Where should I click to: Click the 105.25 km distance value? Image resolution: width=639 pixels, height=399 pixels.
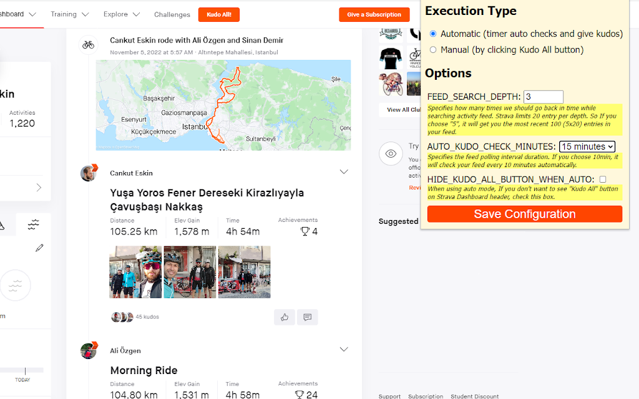[134, 232]
